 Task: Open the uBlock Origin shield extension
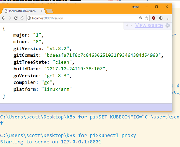click(x=153, y=18)
